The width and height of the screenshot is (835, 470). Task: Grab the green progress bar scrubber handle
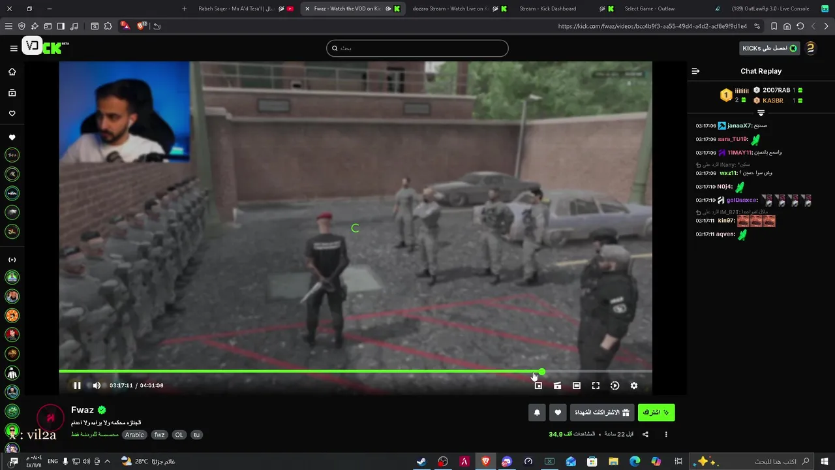click(542, 371)
